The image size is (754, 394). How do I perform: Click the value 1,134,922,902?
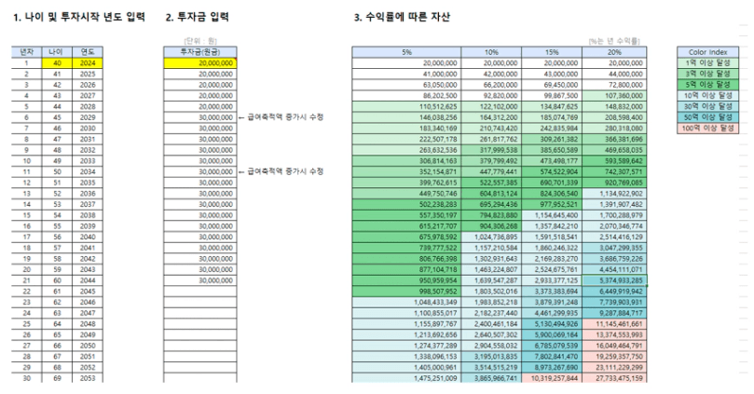point(614,194)
